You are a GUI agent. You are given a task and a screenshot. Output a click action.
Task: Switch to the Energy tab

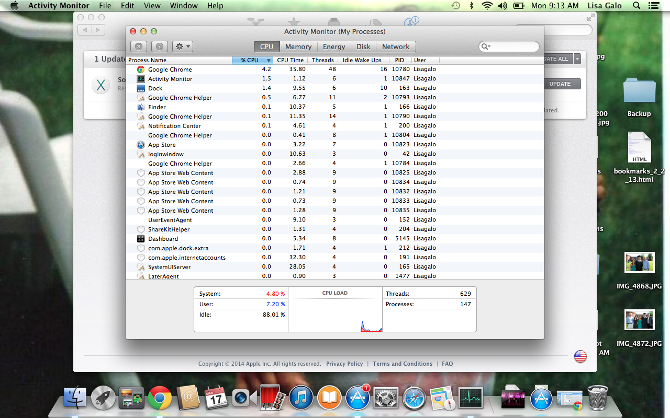coord(334,47)
